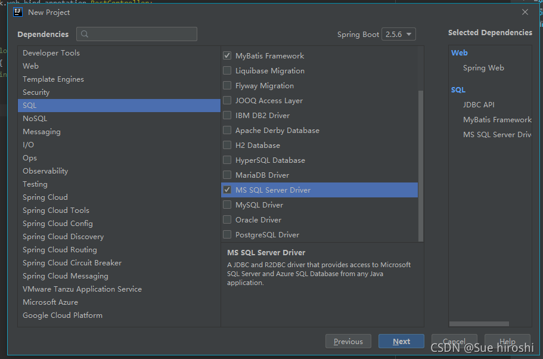Image resolution: width=543 pixels, height=359 pixels.
Task: Click the SQL group heading in Selected Dependencies
Action: click(x=458, y=89)
